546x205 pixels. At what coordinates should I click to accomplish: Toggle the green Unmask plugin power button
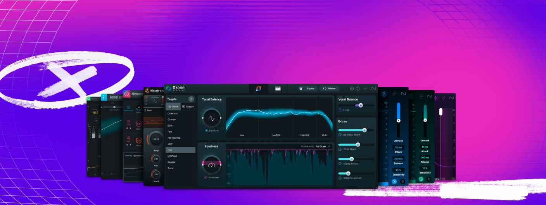[421, 179]
